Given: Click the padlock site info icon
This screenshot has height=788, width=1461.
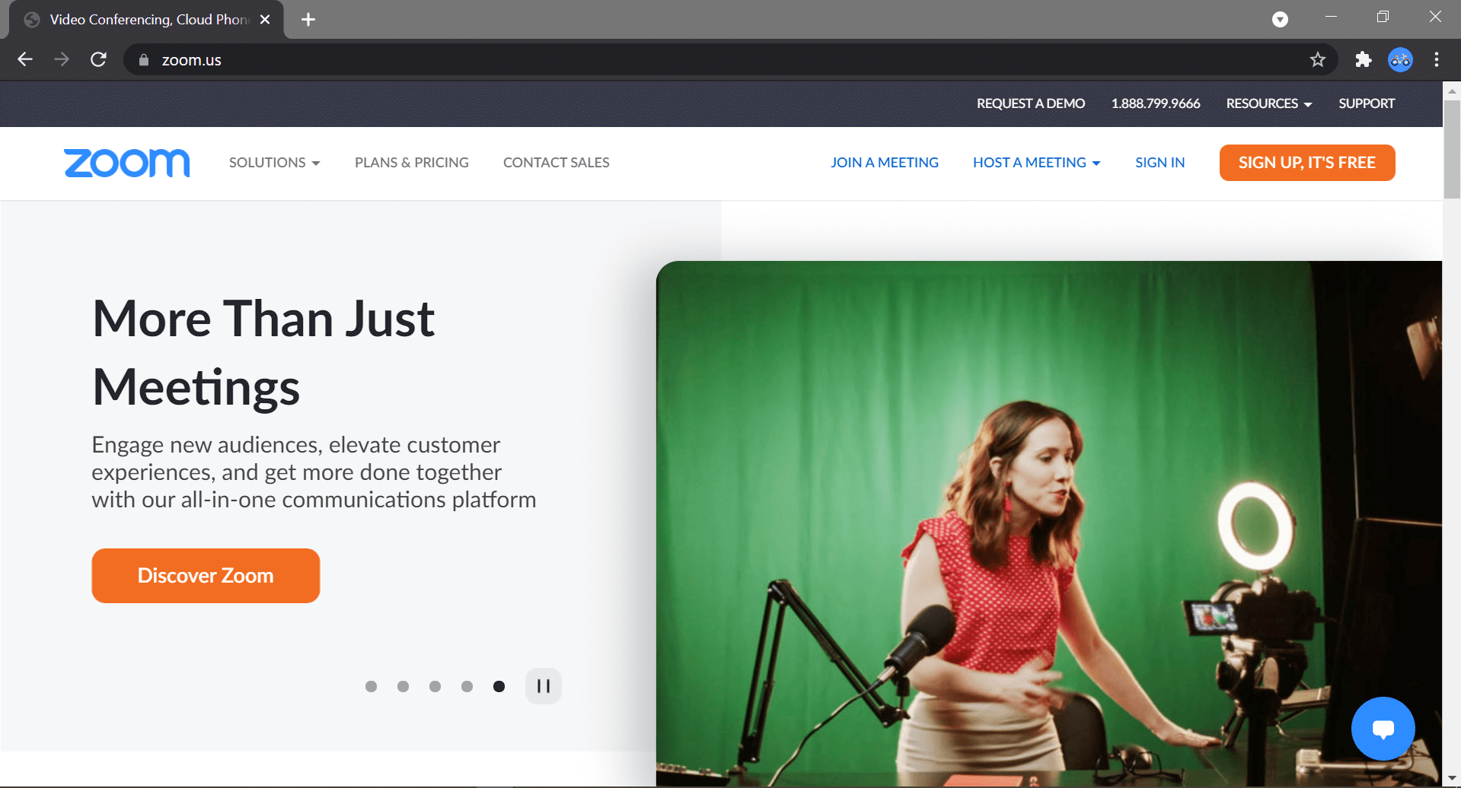Looking at the screenshot, I should tap(143, 59).
